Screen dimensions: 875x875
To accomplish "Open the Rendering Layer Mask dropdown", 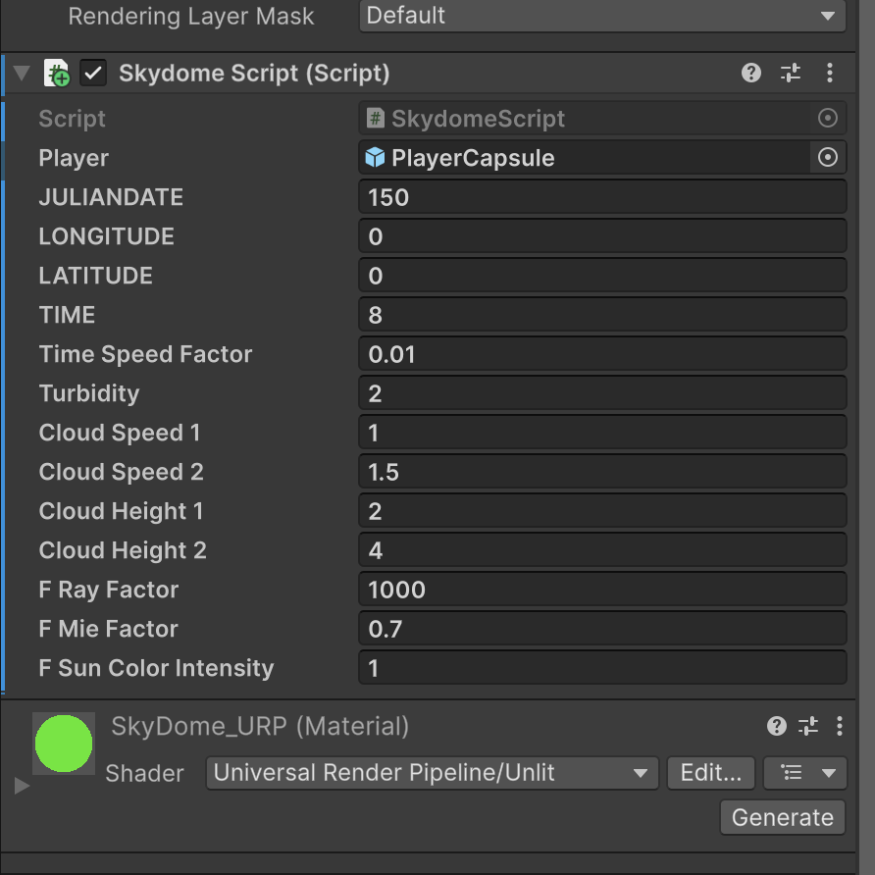I will pyautogui.click(x=602, y=15).
